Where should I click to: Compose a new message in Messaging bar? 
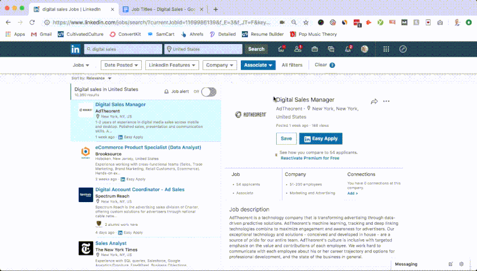pyautogui.click(x=450, y=264)
